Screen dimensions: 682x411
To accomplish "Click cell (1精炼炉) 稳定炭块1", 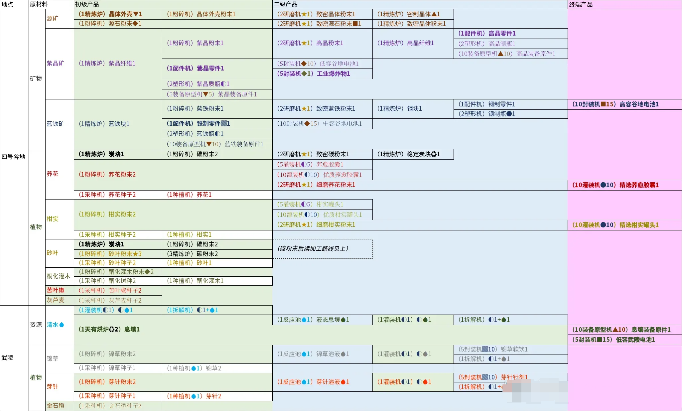I will pos(413,154).
